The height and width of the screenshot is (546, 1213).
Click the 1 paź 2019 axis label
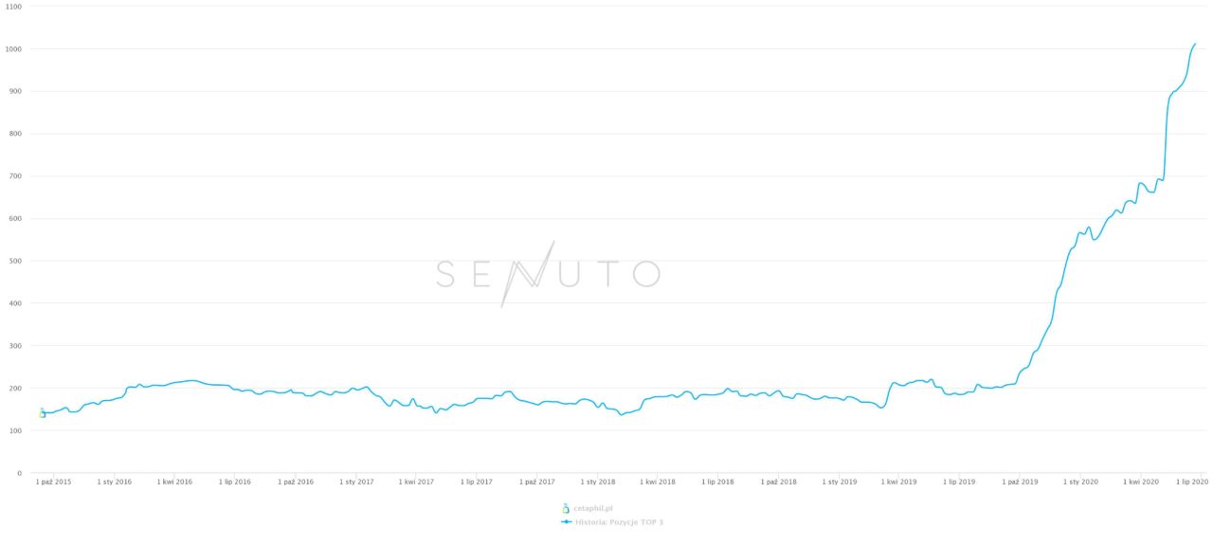point(1020,482)
